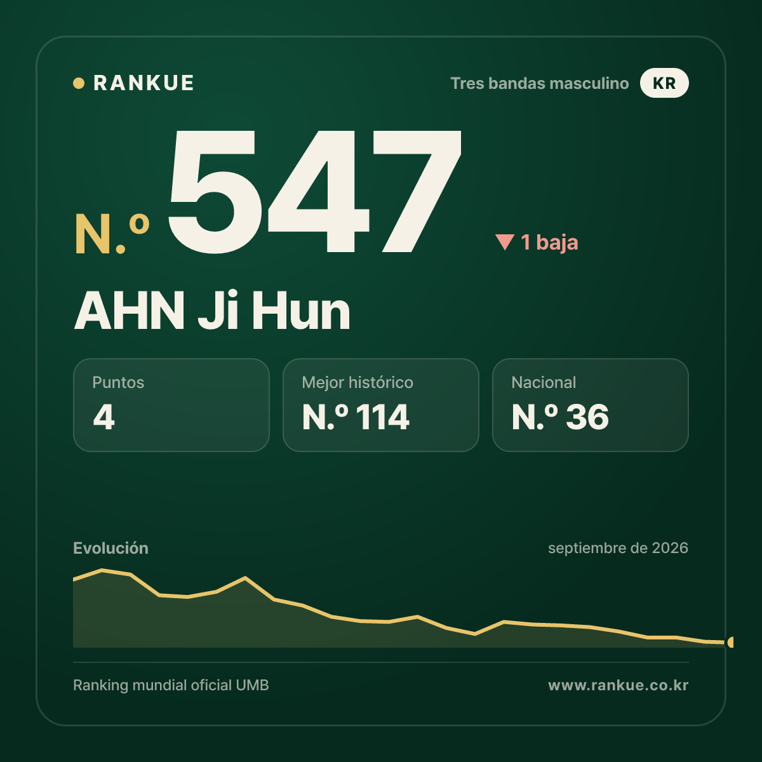The image size is (762, 762).
Task: Click the 'septiembre de 2026' date label
Action: (x=618, y=548)
